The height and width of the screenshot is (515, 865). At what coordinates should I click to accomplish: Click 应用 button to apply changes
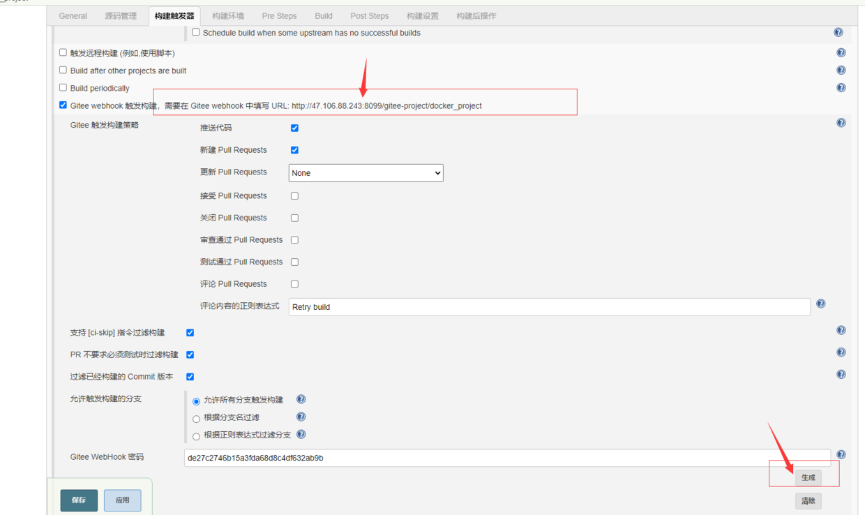coord(123,500)
